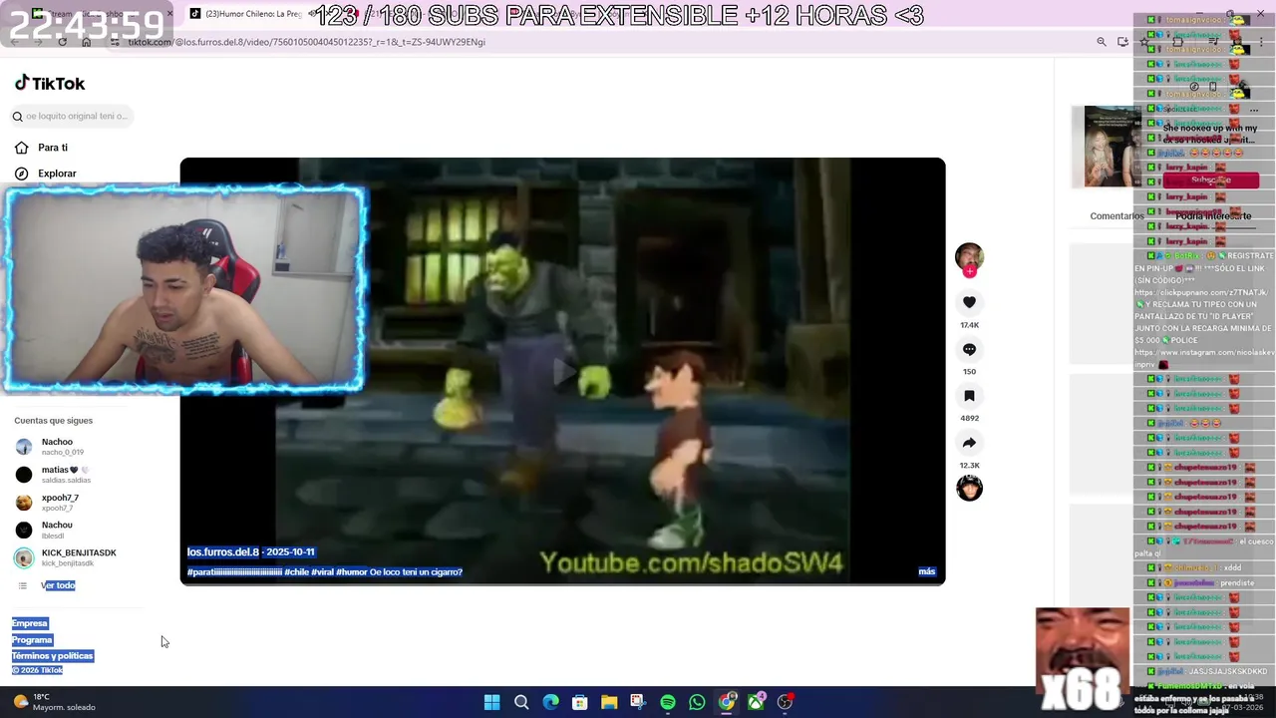This screenshot has width=1276, height=718.
Task: Click the address bar URL
Action: point(305,42)
